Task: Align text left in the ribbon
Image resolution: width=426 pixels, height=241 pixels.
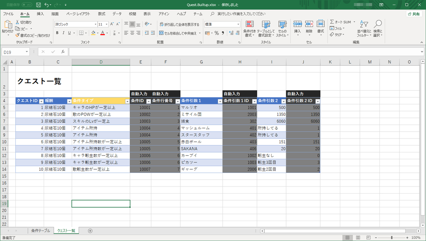Action: coord(126,33)
